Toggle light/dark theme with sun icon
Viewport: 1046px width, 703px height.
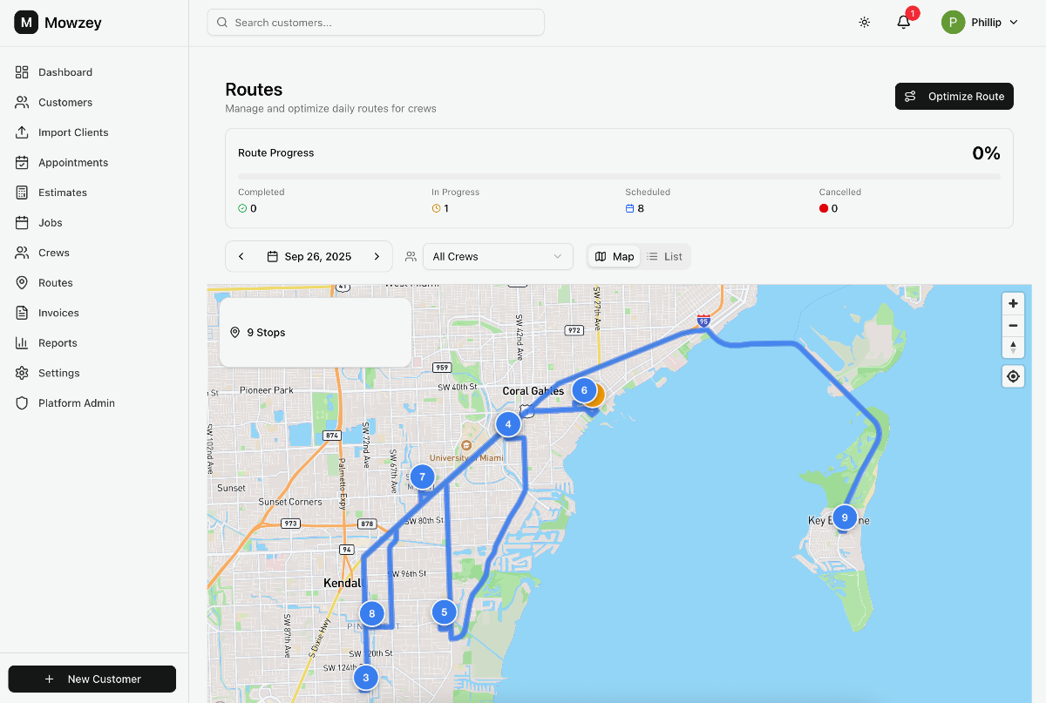tap(864, 22)
